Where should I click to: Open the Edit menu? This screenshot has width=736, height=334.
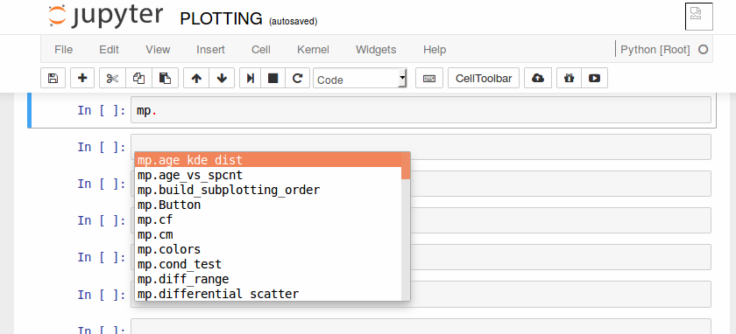[109, 50]
